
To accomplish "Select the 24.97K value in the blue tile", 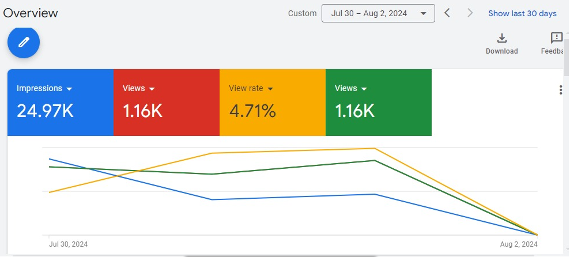I will point(45,111).
